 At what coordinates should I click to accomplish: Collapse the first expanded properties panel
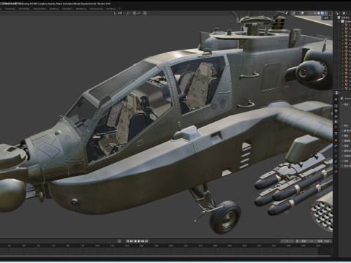(x=342, y=104)
